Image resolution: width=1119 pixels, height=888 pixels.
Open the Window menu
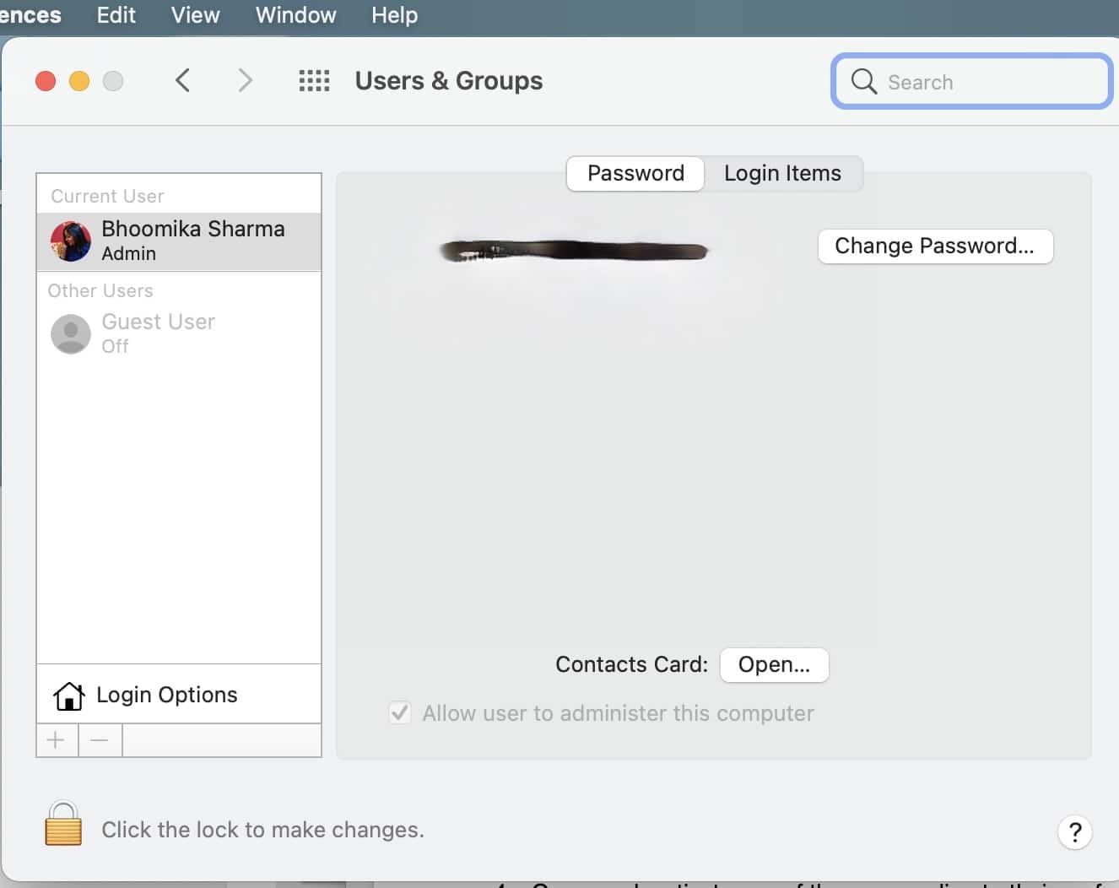coord(295,14)
